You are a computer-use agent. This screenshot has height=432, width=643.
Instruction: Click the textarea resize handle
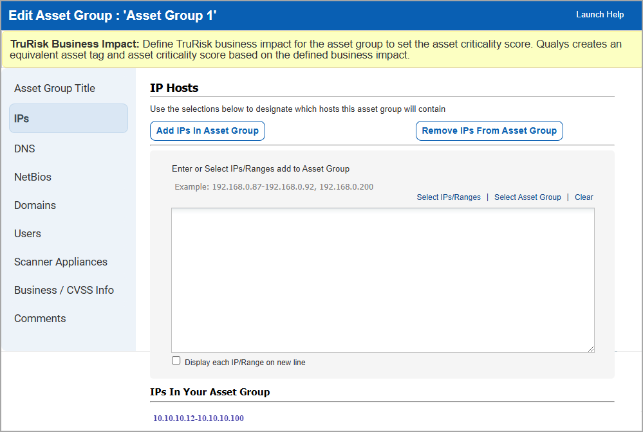pyautogui.click(x=592, y=348)
